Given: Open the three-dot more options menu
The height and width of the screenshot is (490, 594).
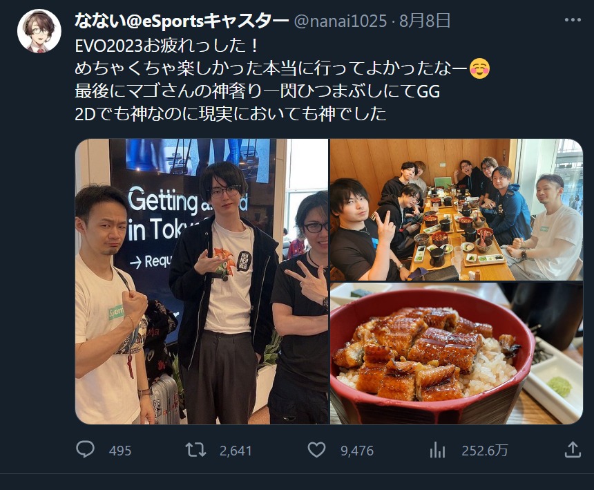Looking at the screenshot, I should tap(573, 20).
